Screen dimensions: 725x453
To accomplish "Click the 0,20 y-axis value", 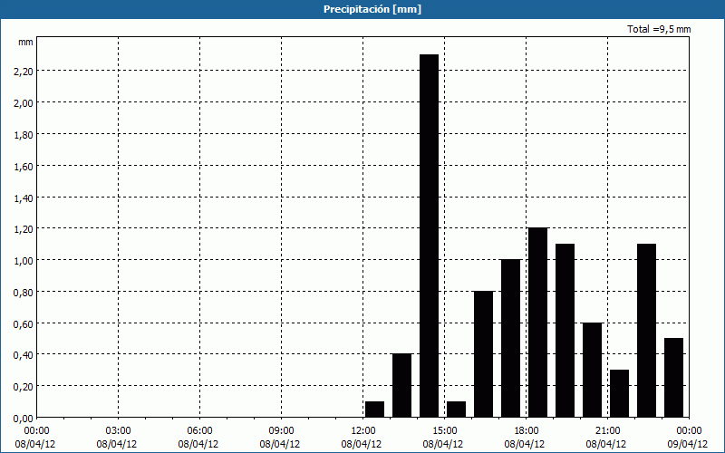I will pyautogui.click(x=25, y=387).
